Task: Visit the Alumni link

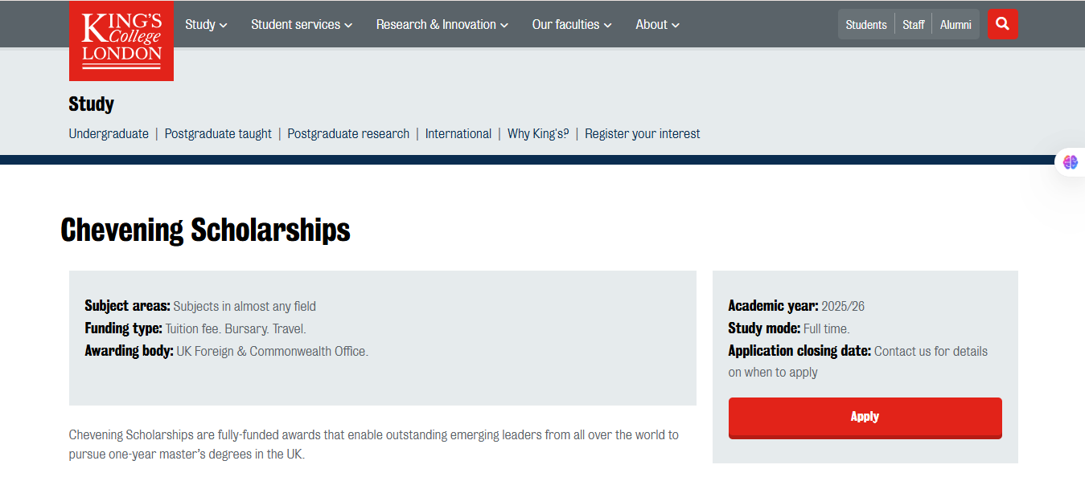Action: [956, 25]
